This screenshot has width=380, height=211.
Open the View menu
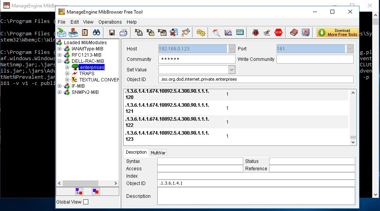click(x=88, y=22)
